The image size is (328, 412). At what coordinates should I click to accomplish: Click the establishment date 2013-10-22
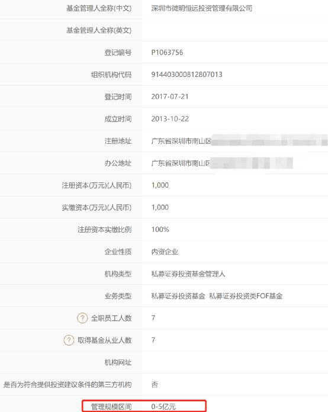170,119
